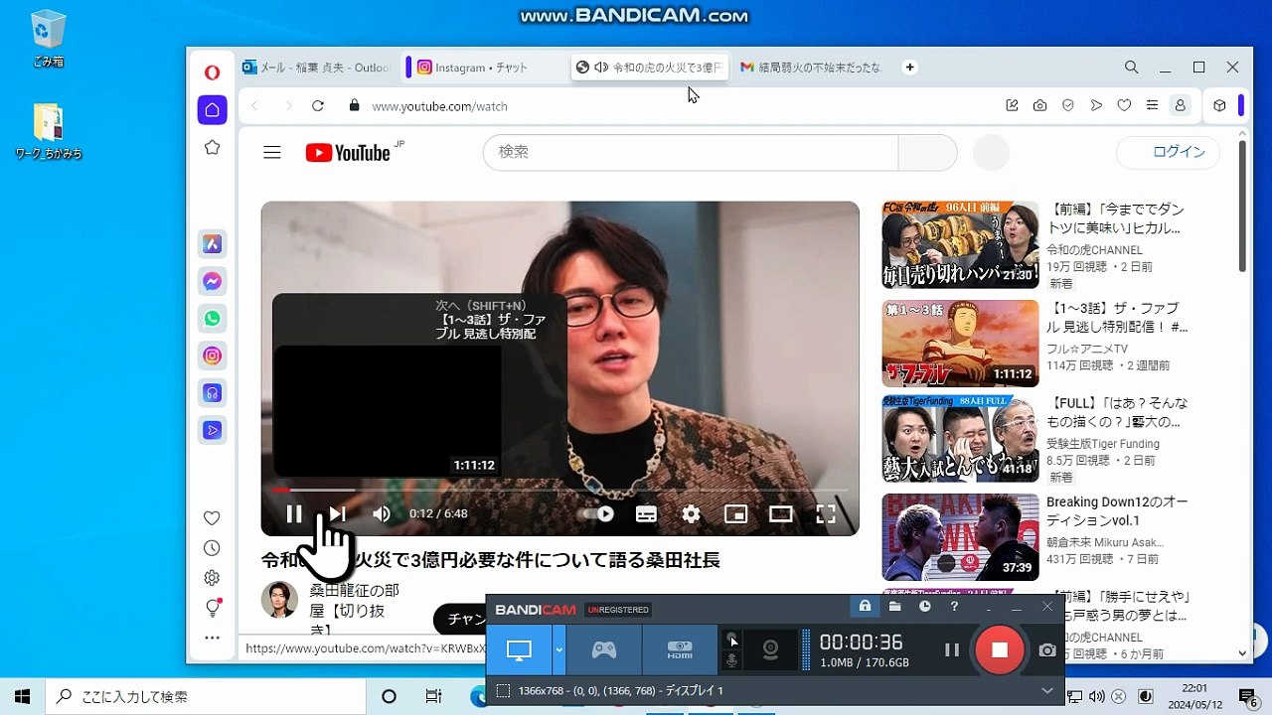The image size is (1272, 715).
Task: Open the extensions cube icon
Action: point(1219,105)
